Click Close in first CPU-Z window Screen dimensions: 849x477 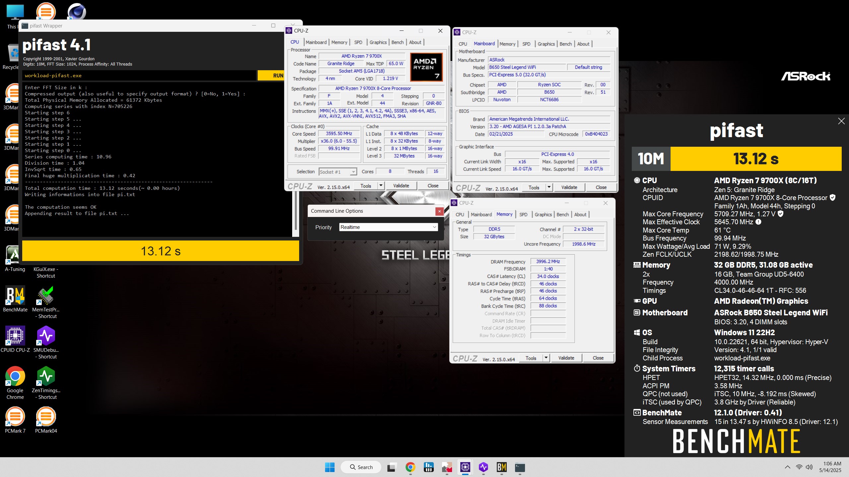click(433, 185)
